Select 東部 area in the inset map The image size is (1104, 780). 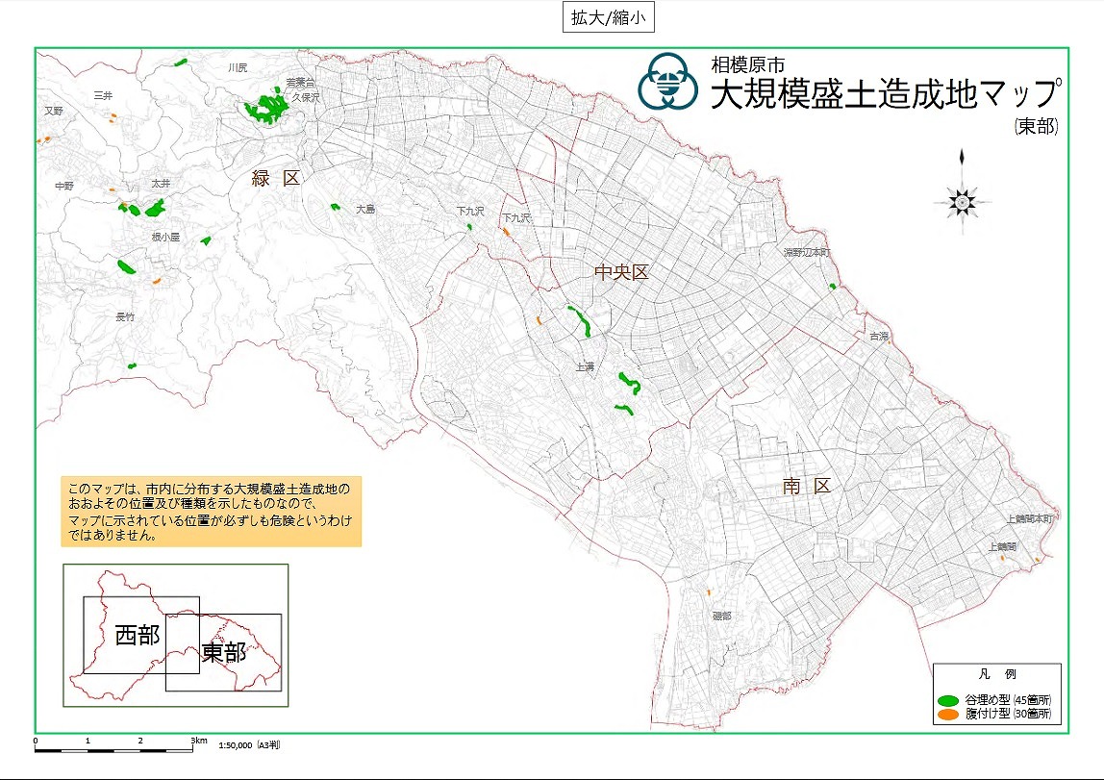tap(224, 653)
